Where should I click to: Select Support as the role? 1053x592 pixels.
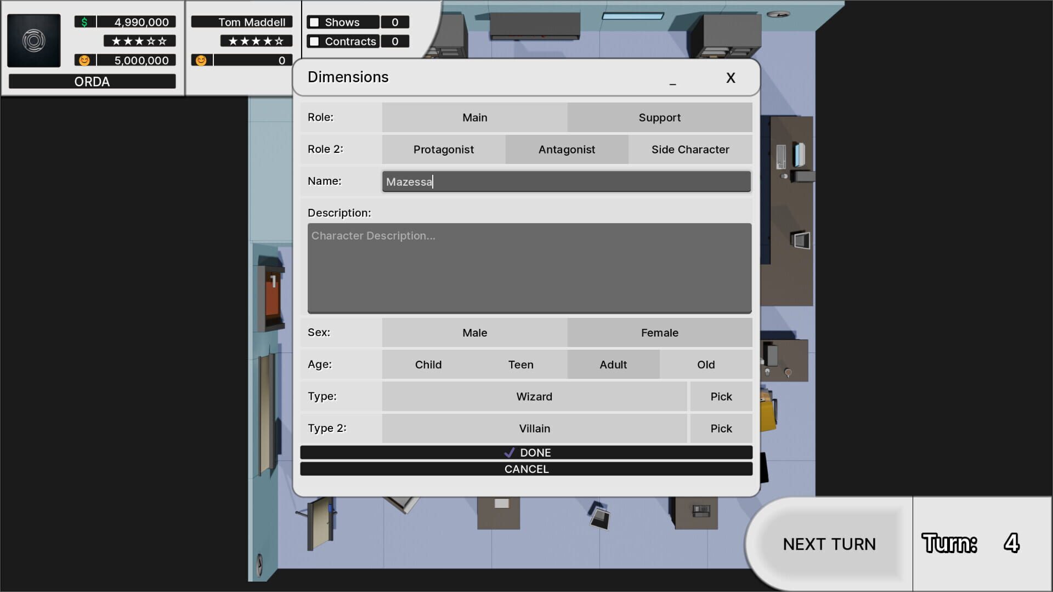659,117
